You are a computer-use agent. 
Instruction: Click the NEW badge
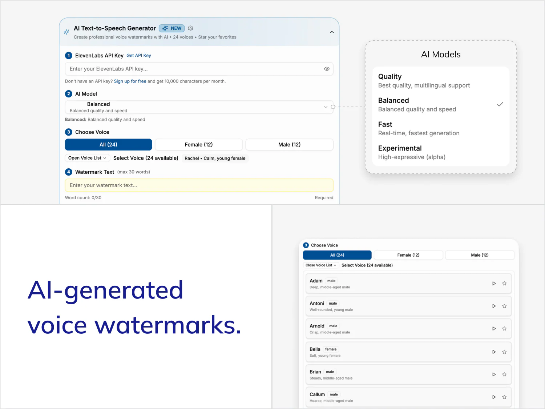point(172,28)
